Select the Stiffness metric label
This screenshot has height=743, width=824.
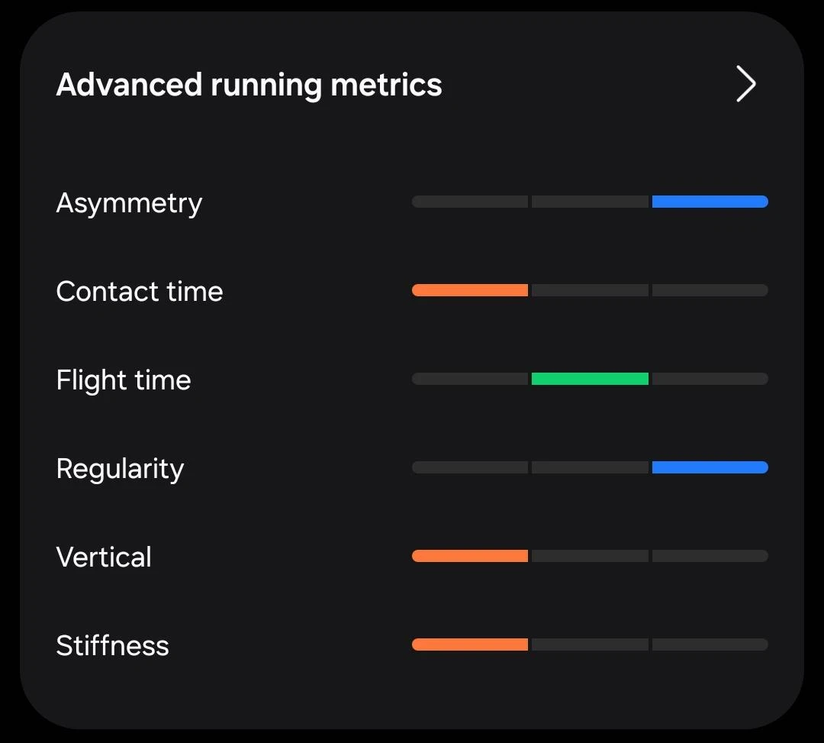point(112,645)
